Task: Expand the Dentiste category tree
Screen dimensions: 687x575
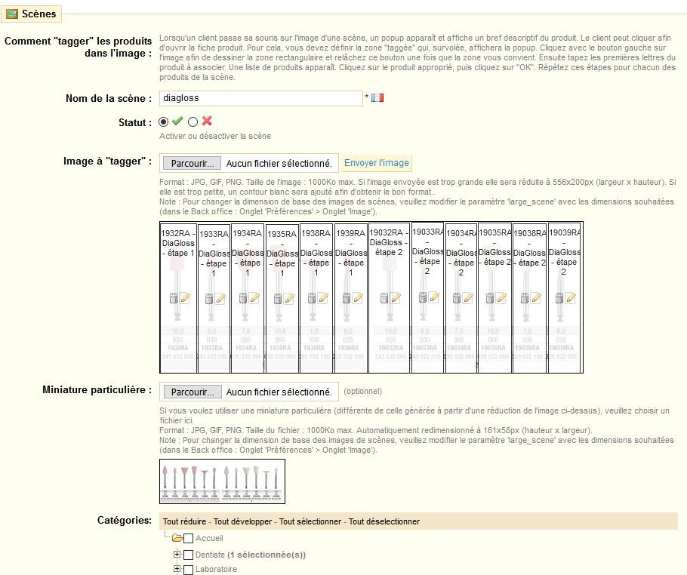Action: 177,555
